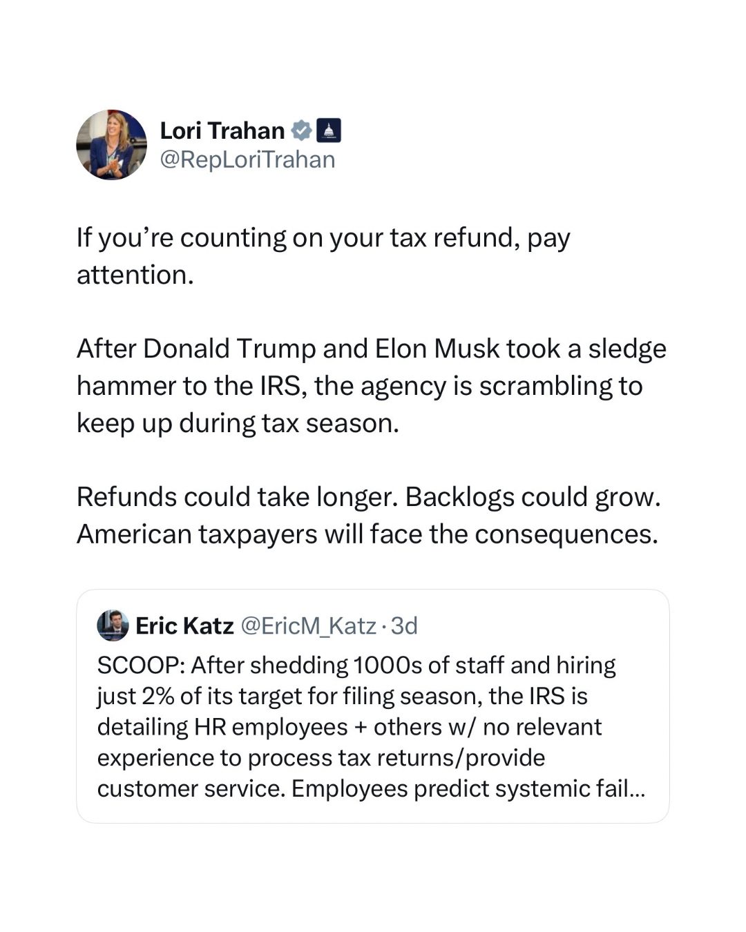
Task: Click the word "SCOOP:" in quoted tweet
Action: (140, 665)
